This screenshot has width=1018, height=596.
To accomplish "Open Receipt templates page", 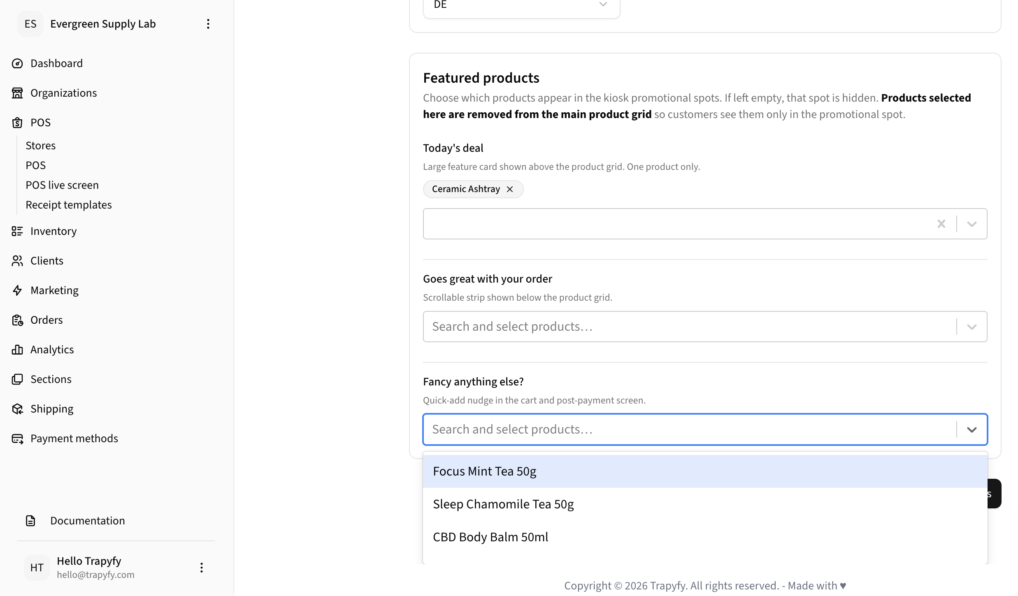I will tap(69, 205).
